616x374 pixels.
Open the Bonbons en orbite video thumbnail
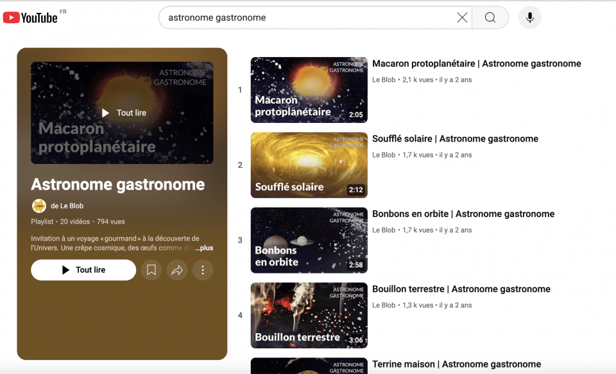pyautogui.click(x=309, y=240)
